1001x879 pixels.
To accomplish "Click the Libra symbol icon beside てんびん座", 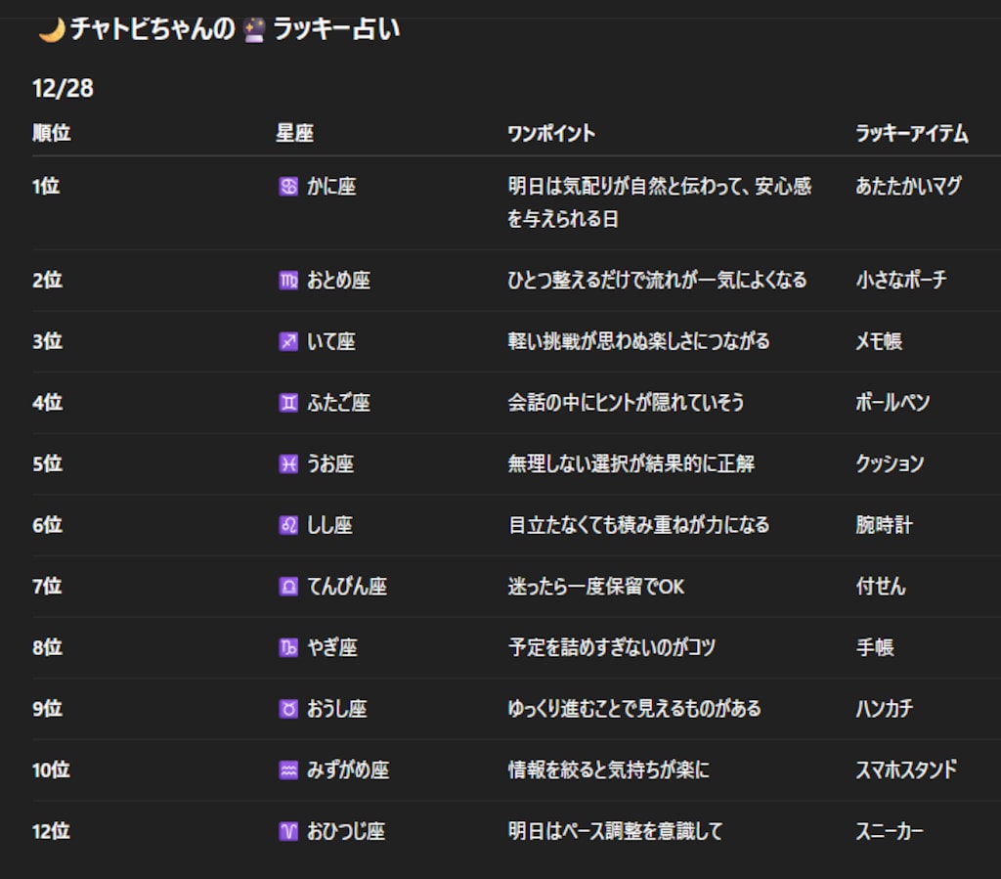I will pyautogui.click(x=286, y=587).
